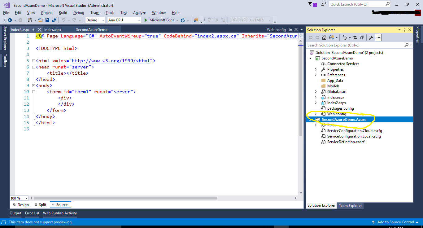
Task: Close the Solution Explorer panel
Action: (x=410, y=30)
